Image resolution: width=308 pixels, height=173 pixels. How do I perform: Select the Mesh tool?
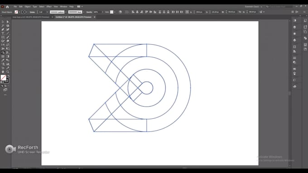[3, 56]
